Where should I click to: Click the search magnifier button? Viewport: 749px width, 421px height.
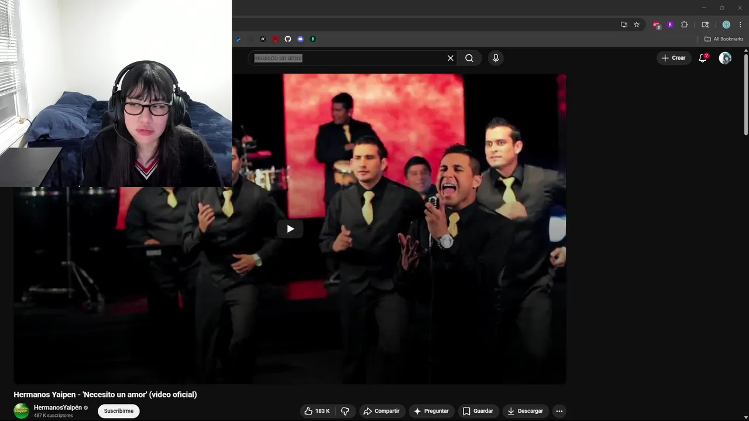[469, 58]
